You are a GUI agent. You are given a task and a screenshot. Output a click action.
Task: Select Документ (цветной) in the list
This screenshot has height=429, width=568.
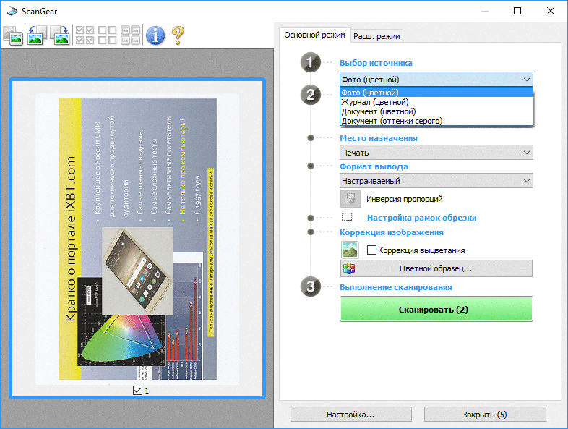(436, 111)
